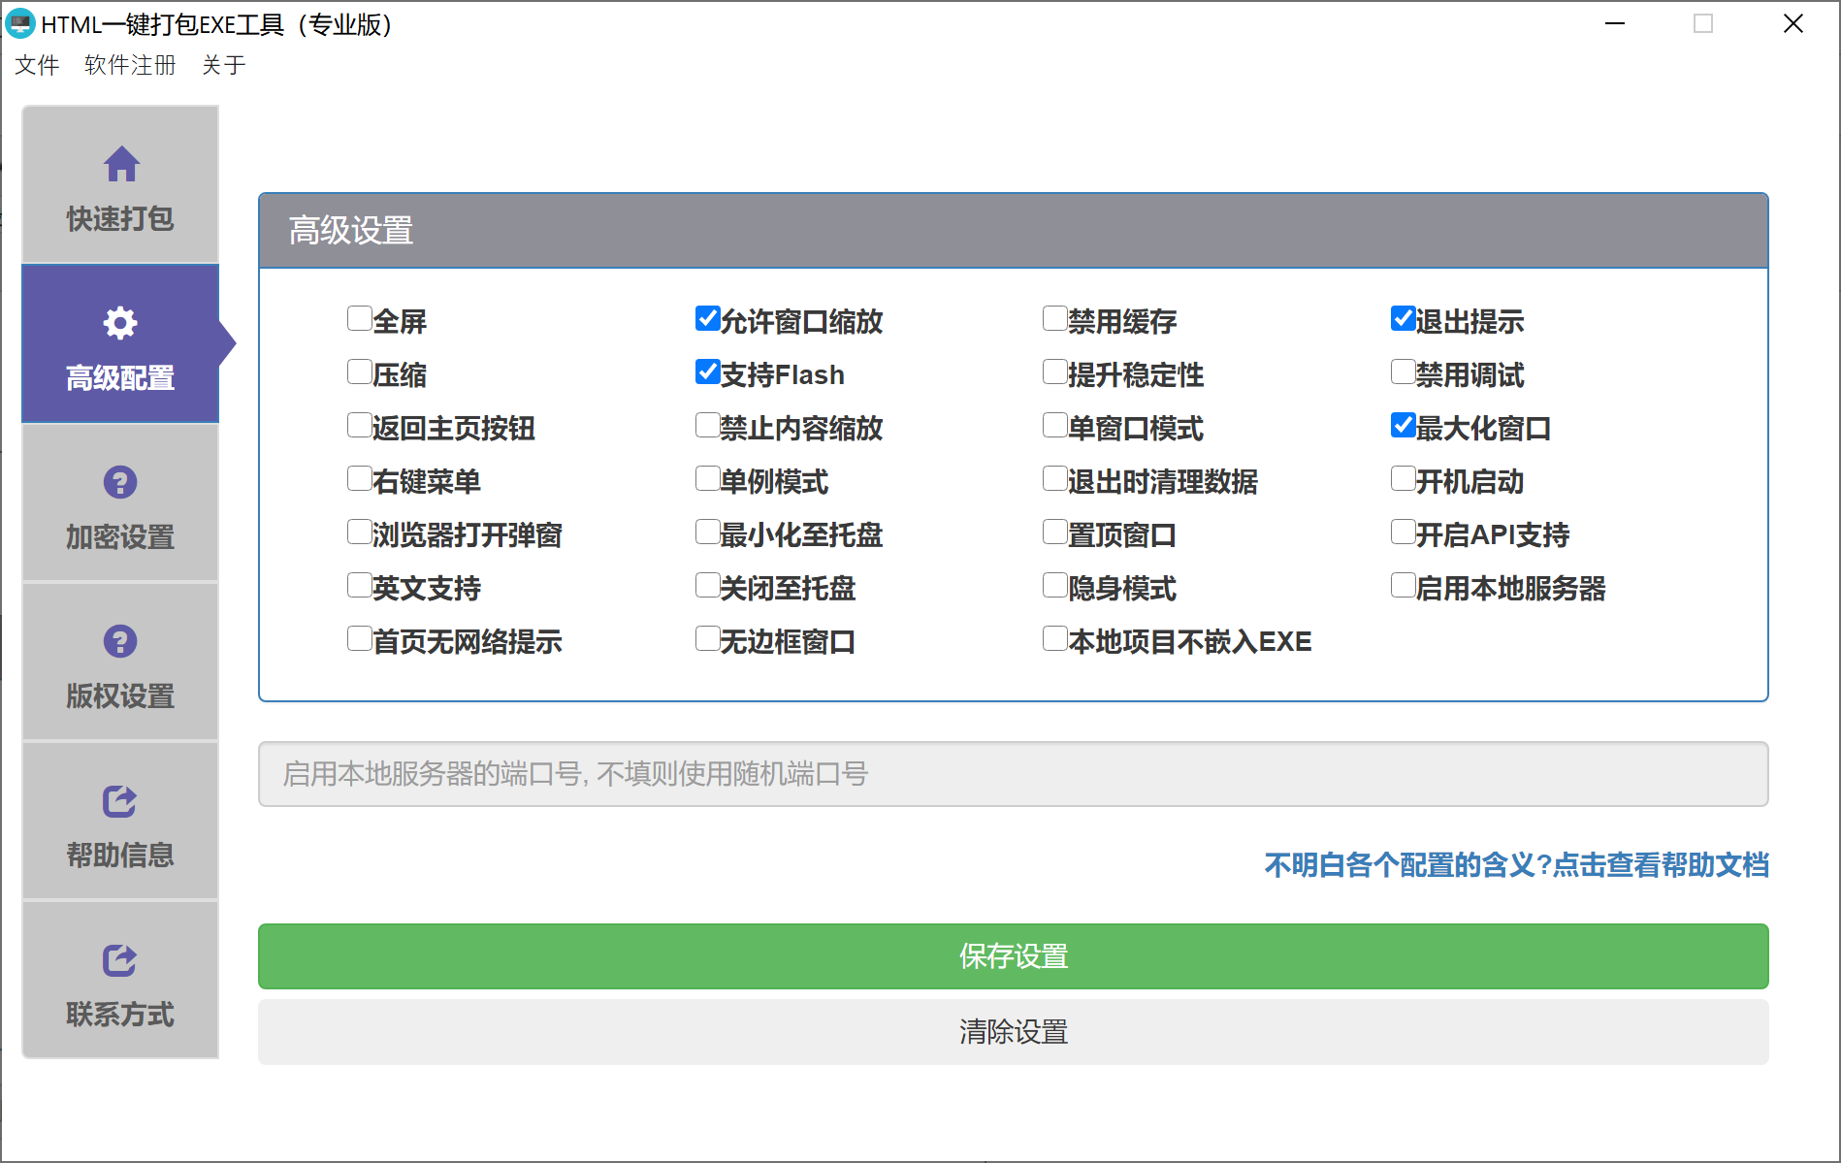
Task: Open the help document link 点击查看帮助文档
Action: [1661, 864]
